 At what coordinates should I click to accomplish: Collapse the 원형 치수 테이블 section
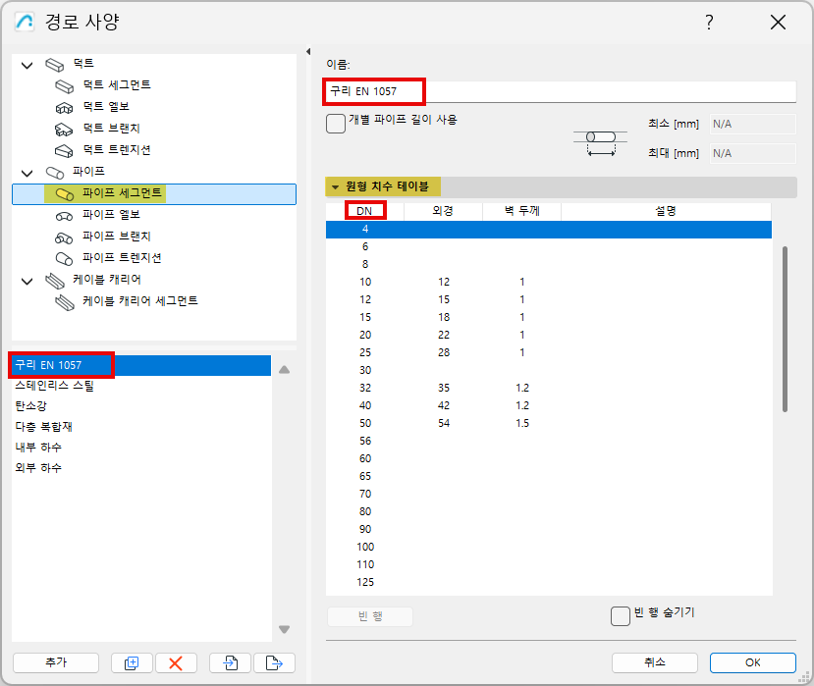click(336, 186)
